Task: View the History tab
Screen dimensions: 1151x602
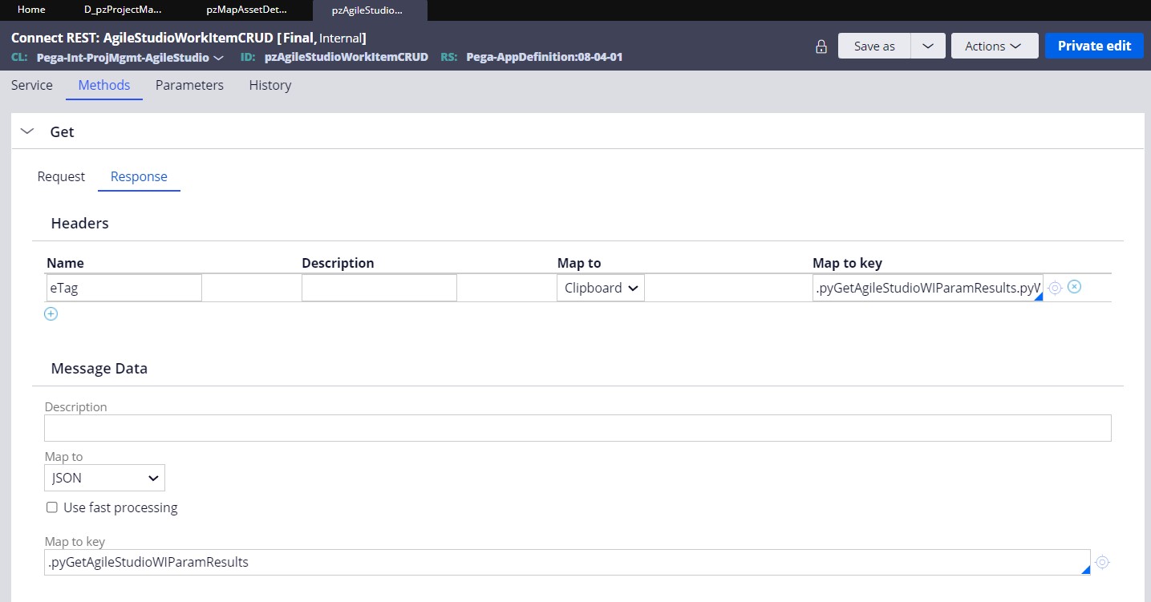Action: 270,85
